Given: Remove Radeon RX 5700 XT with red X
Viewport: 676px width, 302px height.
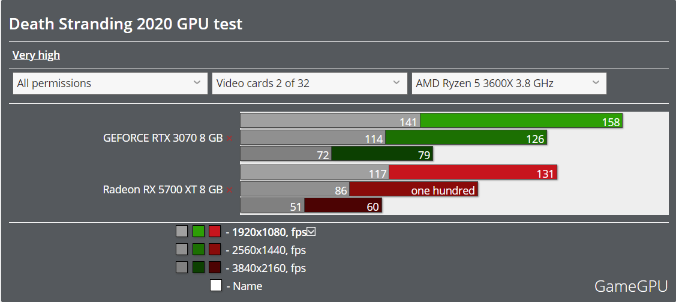Looking at the screenshot, I should (x=229, y=190).
